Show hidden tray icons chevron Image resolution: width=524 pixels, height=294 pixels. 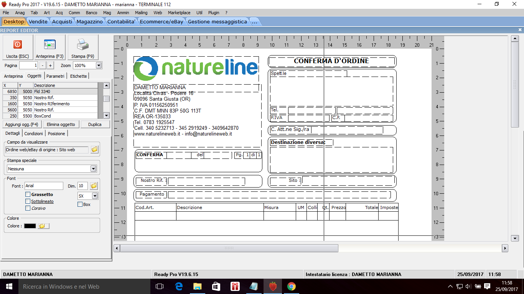450,286
